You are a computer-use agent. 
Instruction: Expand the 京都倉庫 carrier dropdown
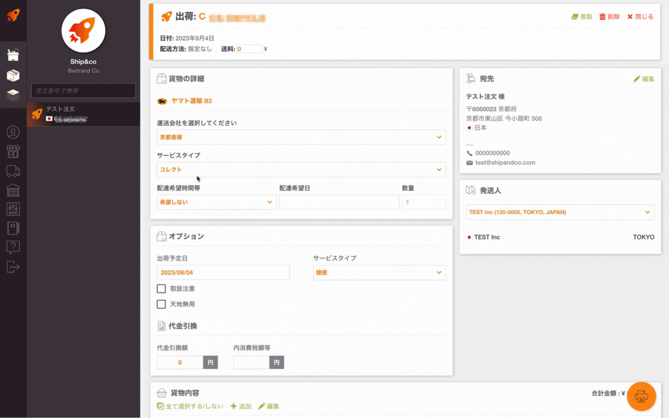click(301, 137)
